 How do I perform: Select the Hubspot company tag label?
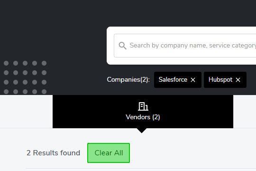coord(220,80)
